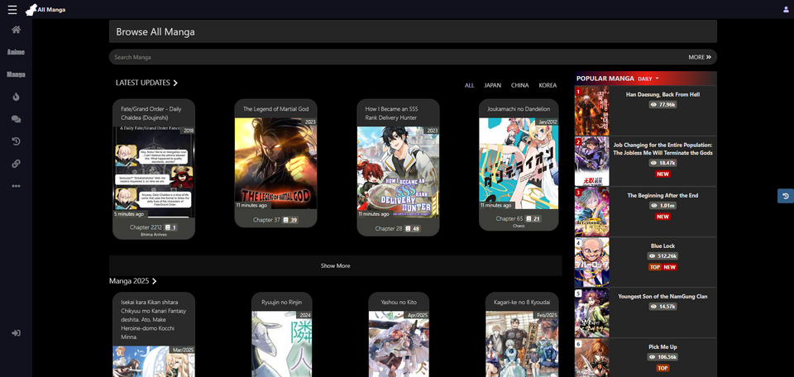794x377 pixels.
Task: Click The Beginning After the End thumbnail
Action: 592,212
